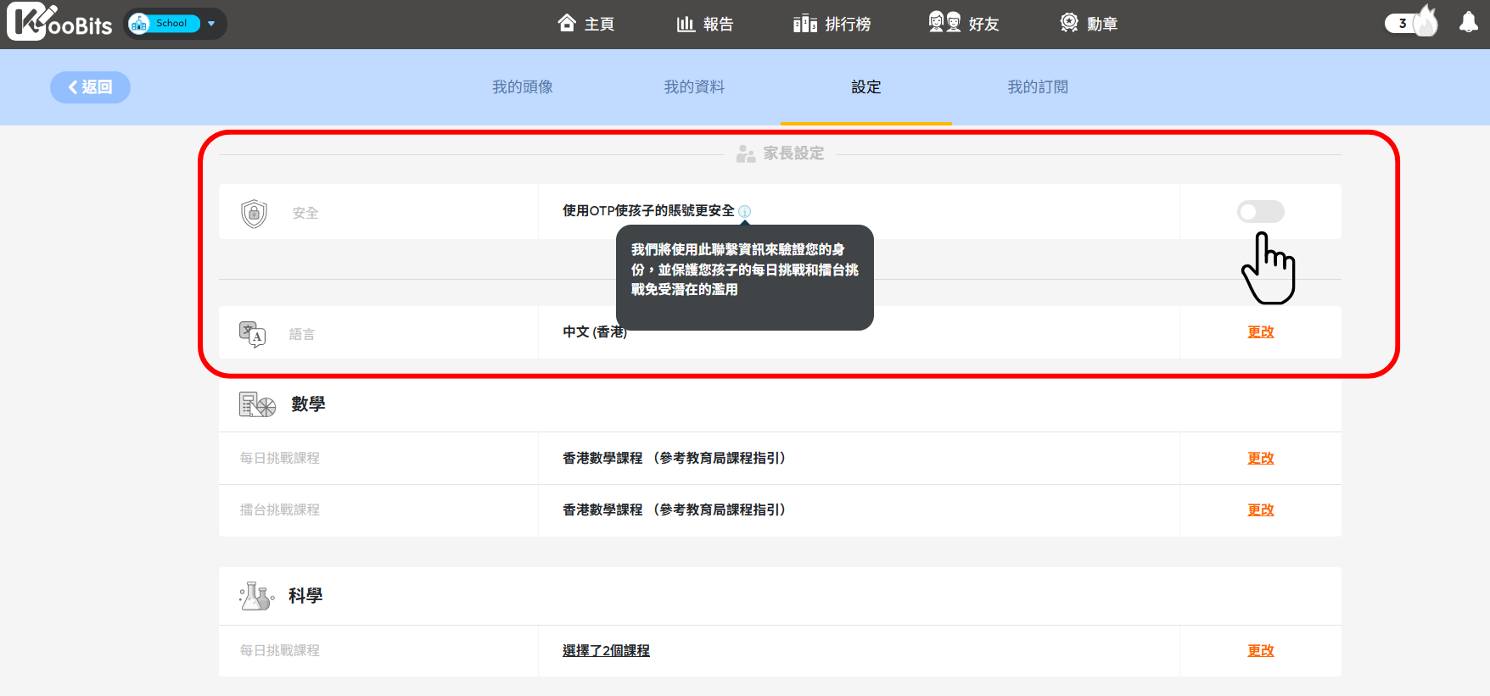Screen dimensions: 1490x696
Task: Open the 勳章 badges menu
Action: point(1089,24)
